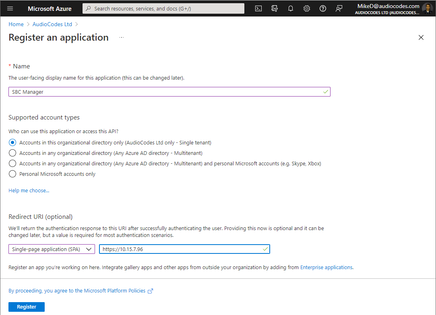This screenshot has width=436, height=315.
Task: Choose Multitenant and personal Microsoft accounts option
Action: [12, 163]
